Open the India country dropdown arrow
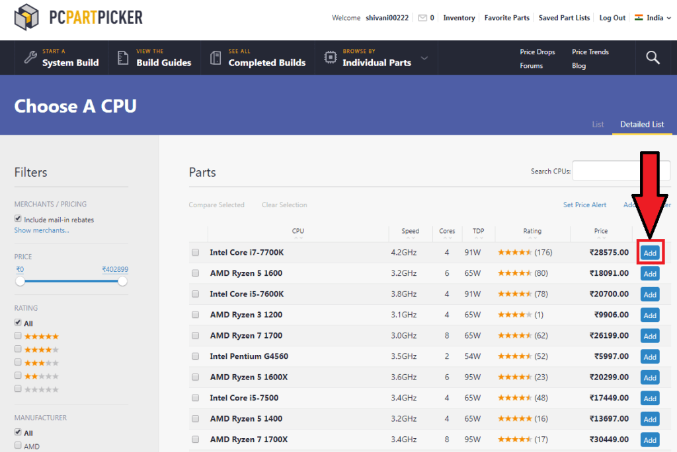 [x=669, y=18]
